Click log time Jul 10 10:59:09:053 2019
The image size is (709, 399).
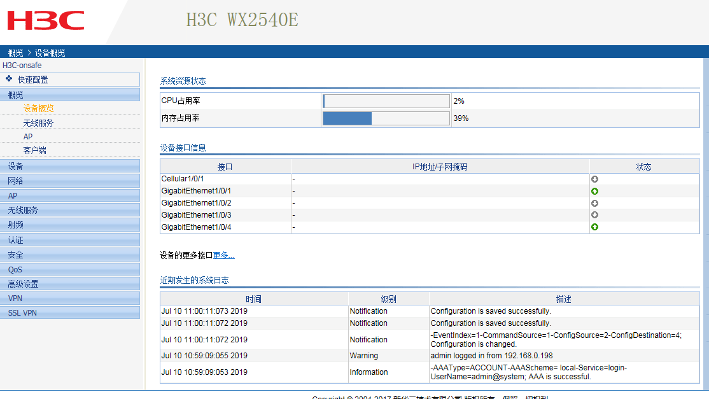204,372
